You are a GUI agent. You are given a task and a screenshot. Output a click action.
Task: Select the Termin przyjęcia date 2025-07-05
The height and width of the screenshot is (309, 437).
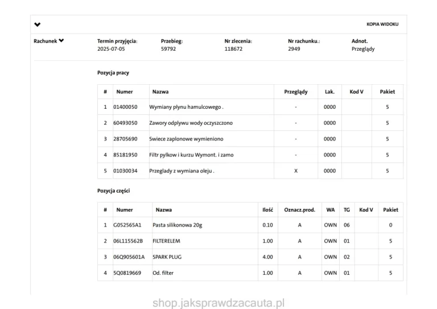tap(111, 50)
